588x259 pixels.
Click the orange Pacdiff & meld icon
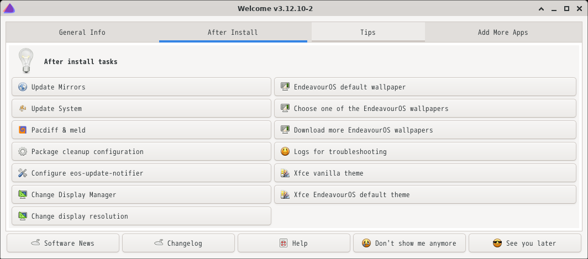click(x=23, y=130)
